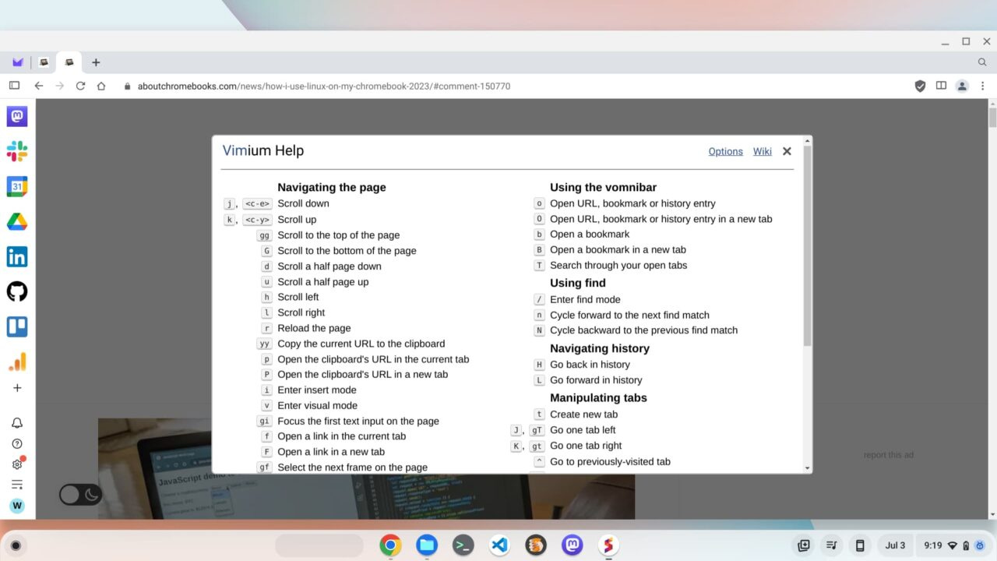Click the W profile avatar
Image resolution: width=997 pixels, height=561 pixels.
[x=17, y=506]
